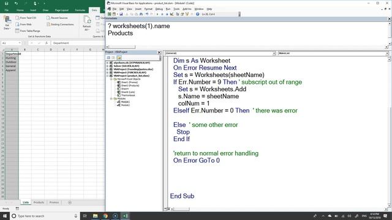
Task: Open the Insert menu in VBA editor
Action: [x=138, y=9]
